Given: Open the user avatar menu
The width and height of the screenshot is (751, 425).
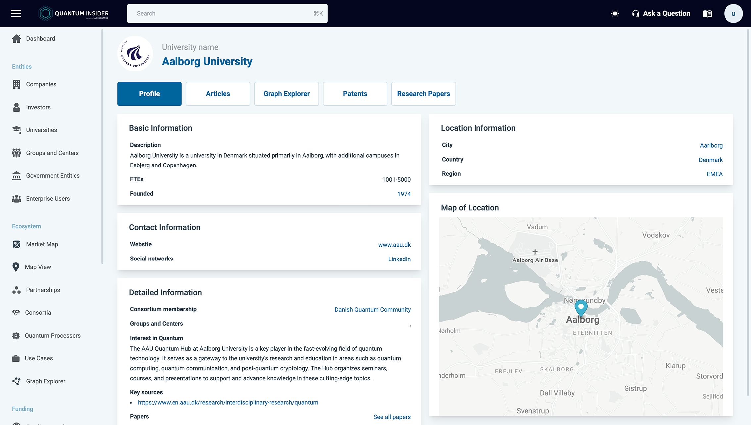Looking at the screenshot, I should tap(733, 13).
